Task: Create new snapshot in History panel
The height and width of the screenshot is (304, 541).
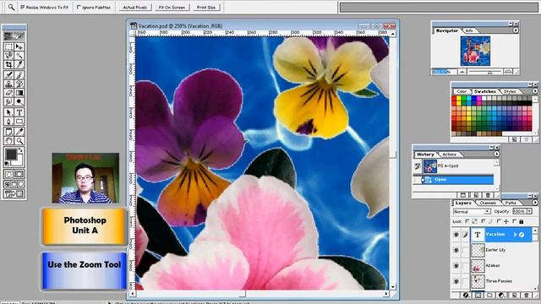Action: point(475,195)
